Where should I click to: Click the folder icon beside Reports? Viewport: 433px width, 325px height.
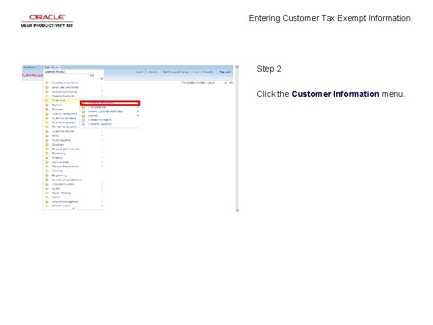pos(83,116)
